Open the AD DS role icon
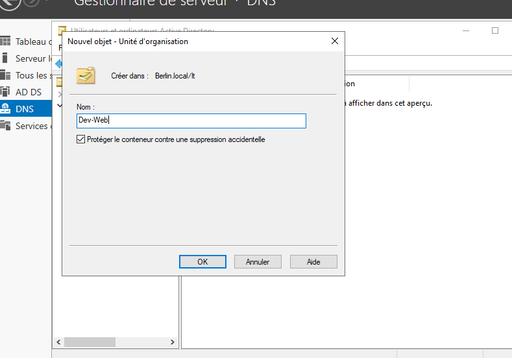 (x=6, y=92)
